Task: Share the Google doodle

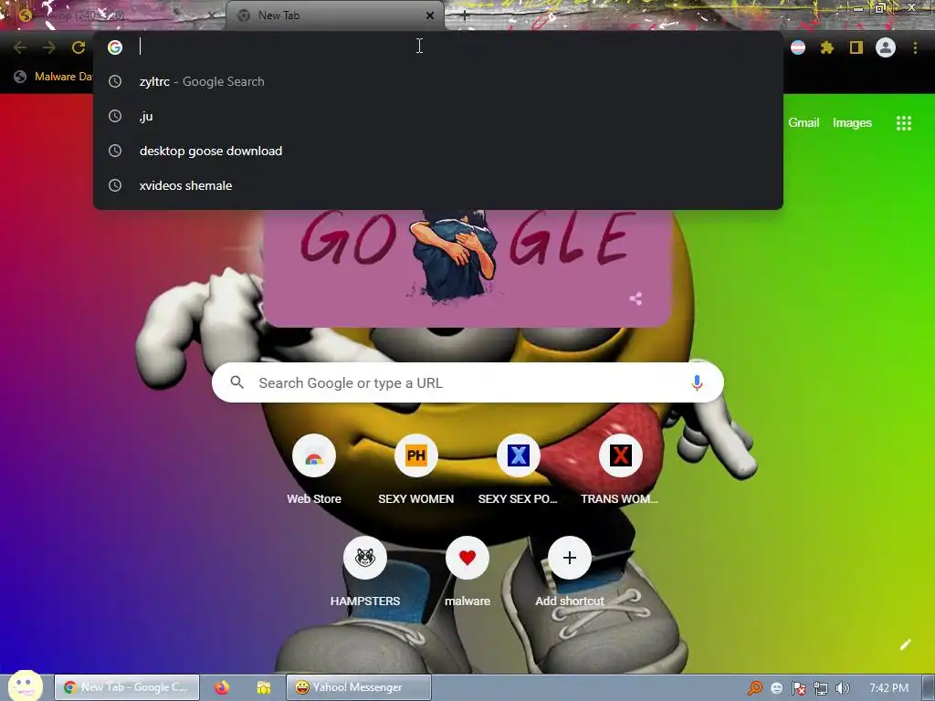Action: [636, 298]
